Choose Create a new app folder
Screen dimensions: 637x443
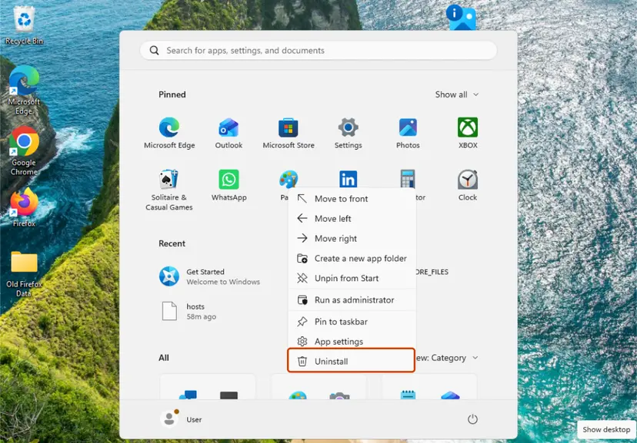[352, 258]
